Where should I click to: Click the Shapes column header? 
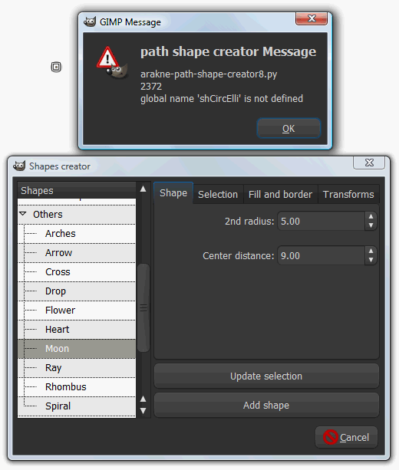tap(77, 190)
